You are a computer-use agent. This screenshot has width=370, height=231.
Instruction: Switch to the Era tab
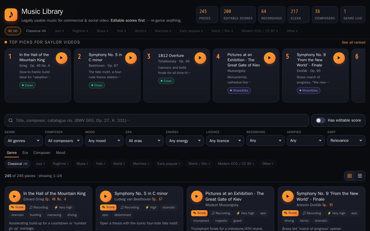(25, 153)
